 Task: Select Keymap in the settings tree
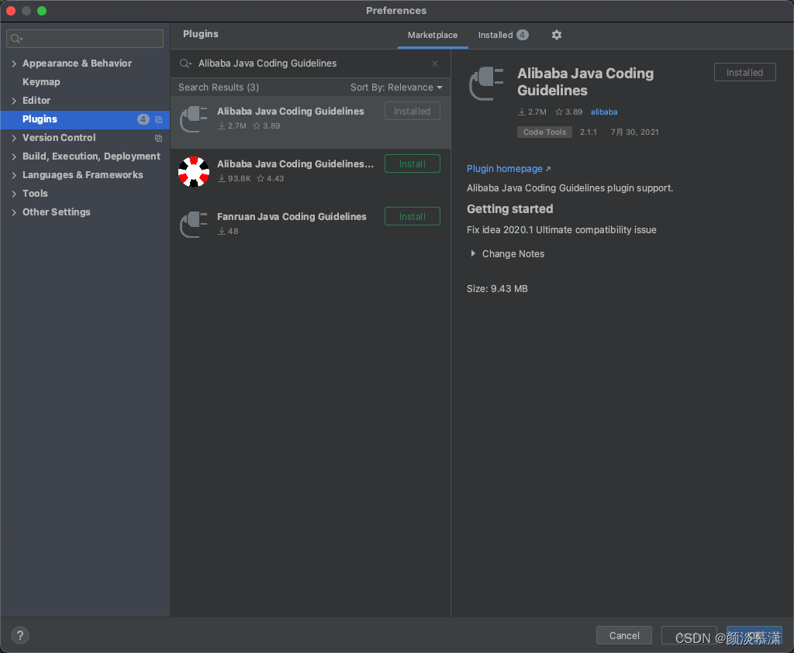click(41, 82)
